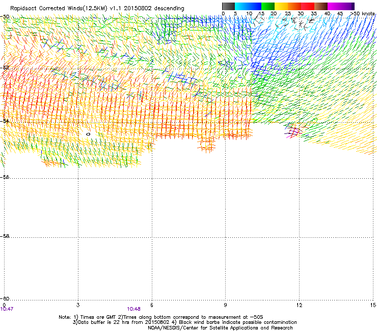The height and width of the screenshot is (331, 377).
Task: Click the magenta wind barb cluster near longitude 12
Action: tap(293, 132)
